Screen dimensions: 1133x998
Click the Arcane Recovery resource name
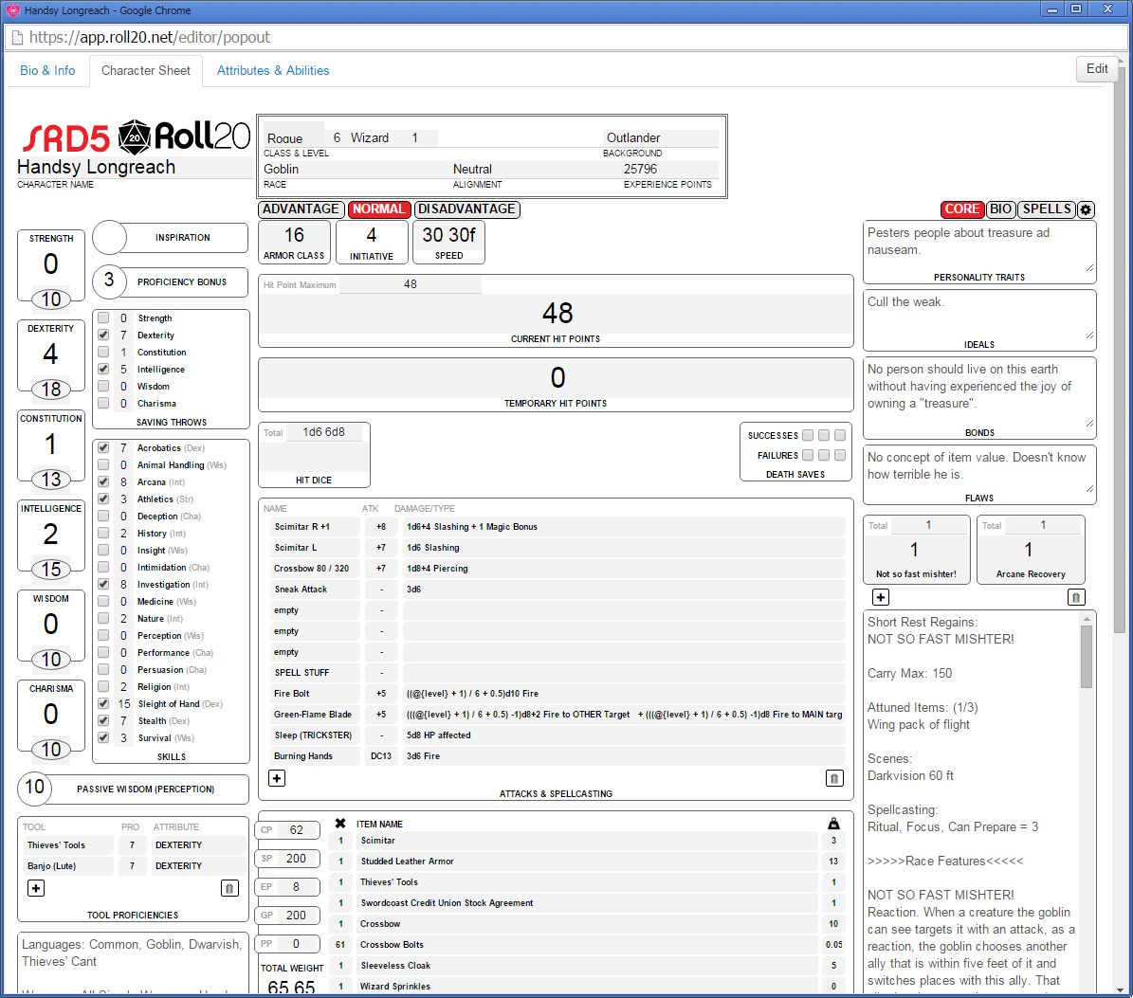1031,574
